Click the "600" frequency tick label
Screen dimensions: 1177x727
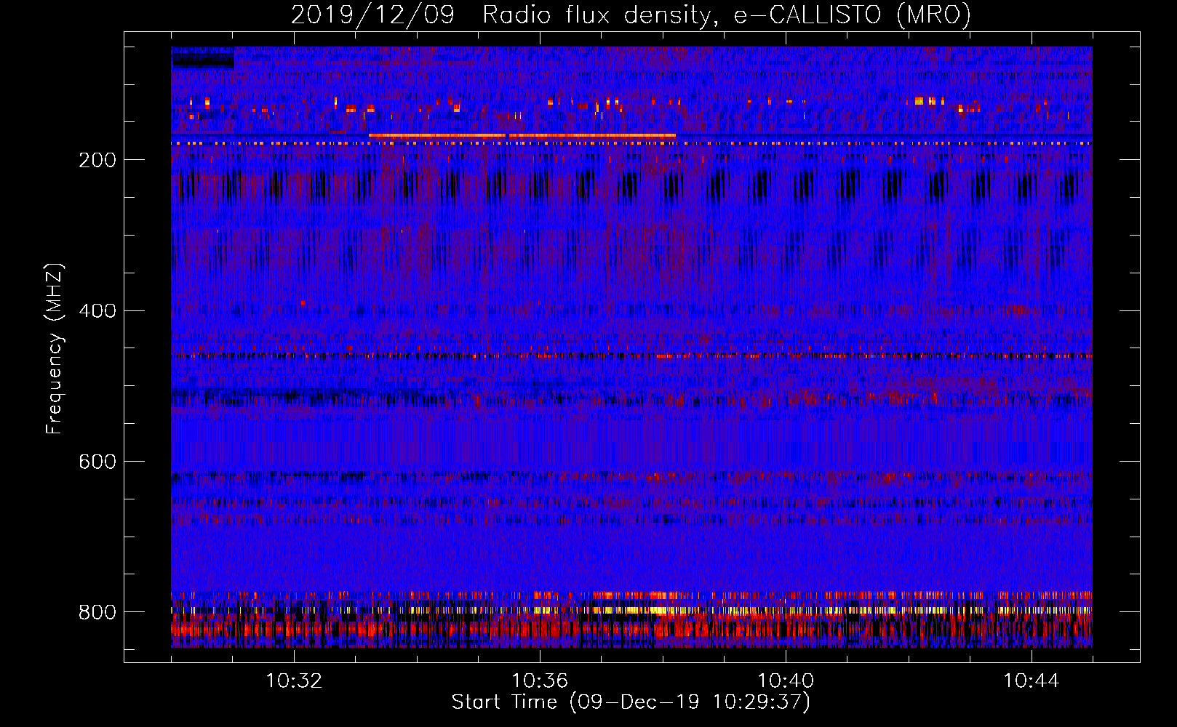[x=97, y=462]
